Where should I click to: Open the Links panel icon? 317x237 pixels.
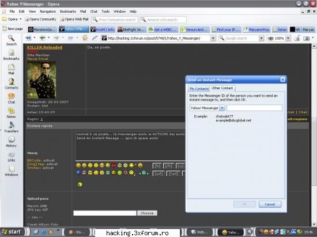tap(11, 156)
